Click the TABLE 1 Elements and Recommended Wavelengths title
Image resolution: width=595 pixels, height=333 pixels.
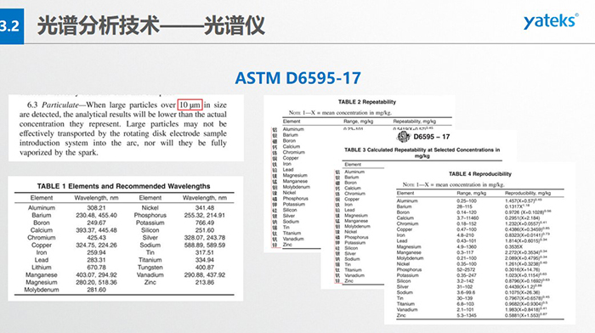click(x=123, y=186)
